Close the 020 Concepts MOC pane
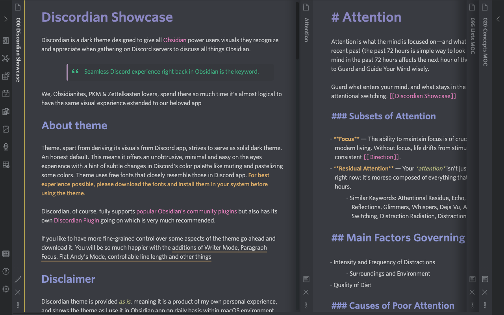The width and height of the screenshot is (504, 315). click(485, 292)
